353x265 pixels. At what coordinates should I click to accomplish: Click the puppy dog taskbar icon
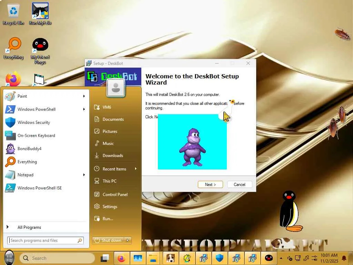click(x=170, y=258)
